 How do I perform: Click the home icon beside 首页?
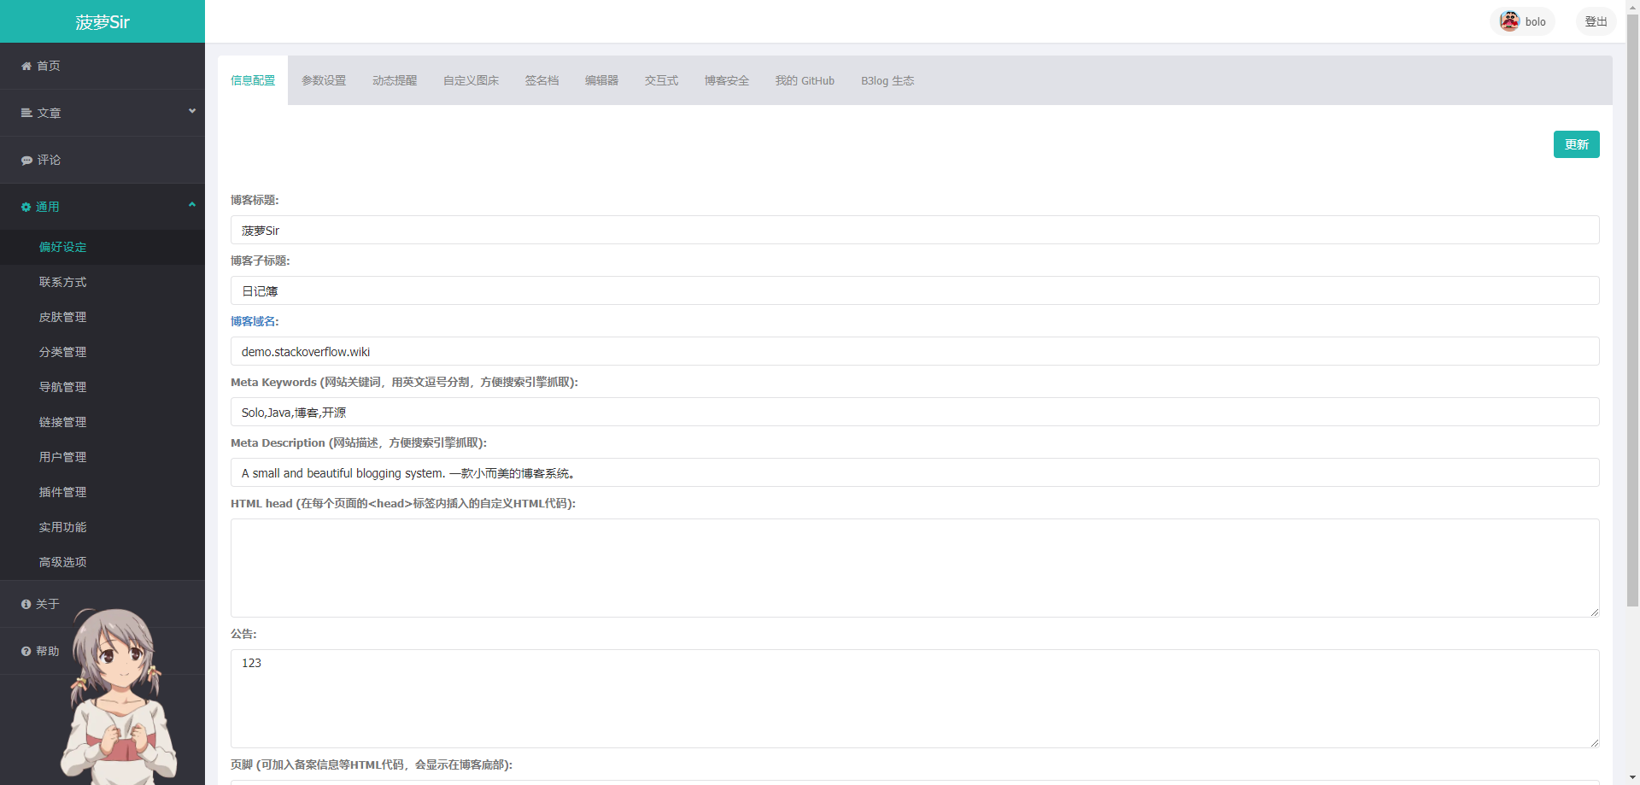click(26, 67)
